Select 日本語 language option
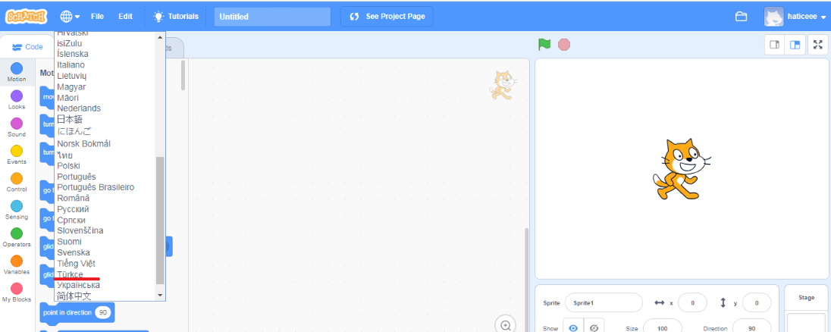The height and width of the screenshot is (332, 831). point(70,119)
